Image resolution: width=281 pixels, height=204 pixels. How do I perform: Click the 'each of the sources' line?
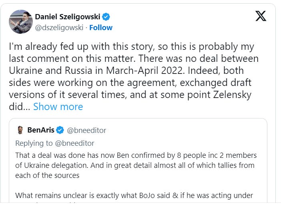click(47, 175)
